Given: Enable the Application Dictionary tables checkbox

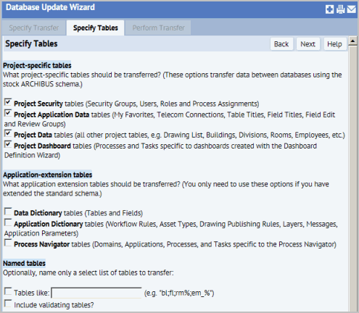Looking at the screenshot, I should [8, 222].
